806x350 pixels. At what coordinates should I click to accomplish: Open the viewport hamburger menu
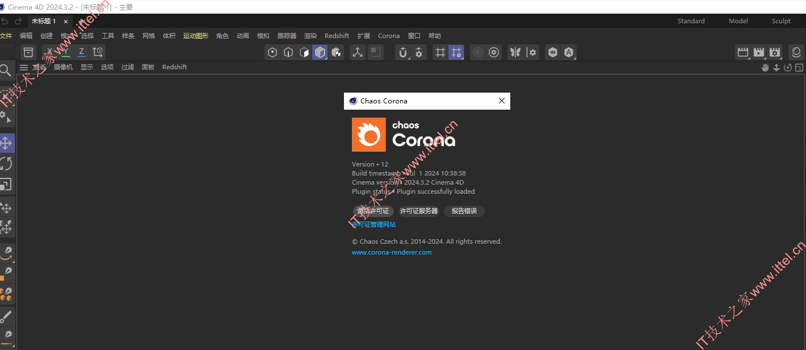24,68
